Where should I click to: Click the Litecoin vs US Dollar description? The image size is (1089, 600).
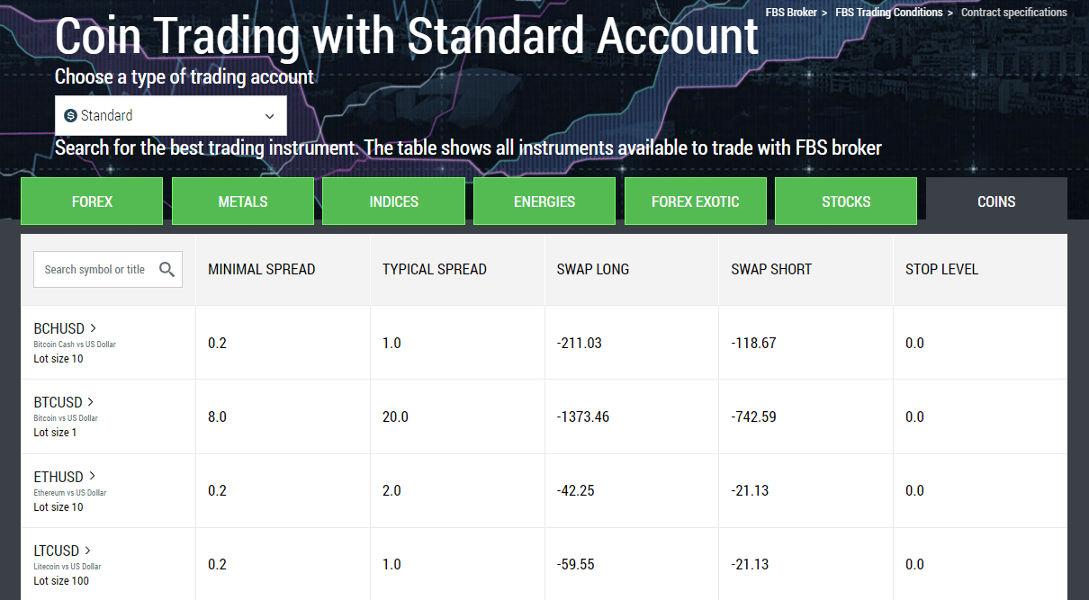[67, 567]
